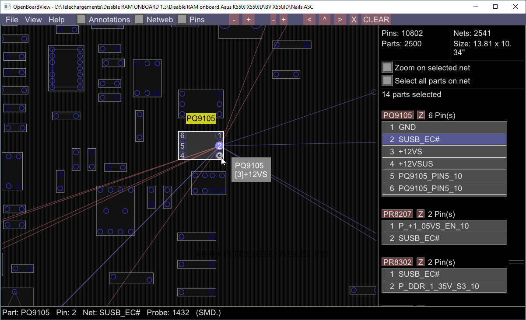
Task: Click the PR8207 part name button
Action: (x=397, y=214)
